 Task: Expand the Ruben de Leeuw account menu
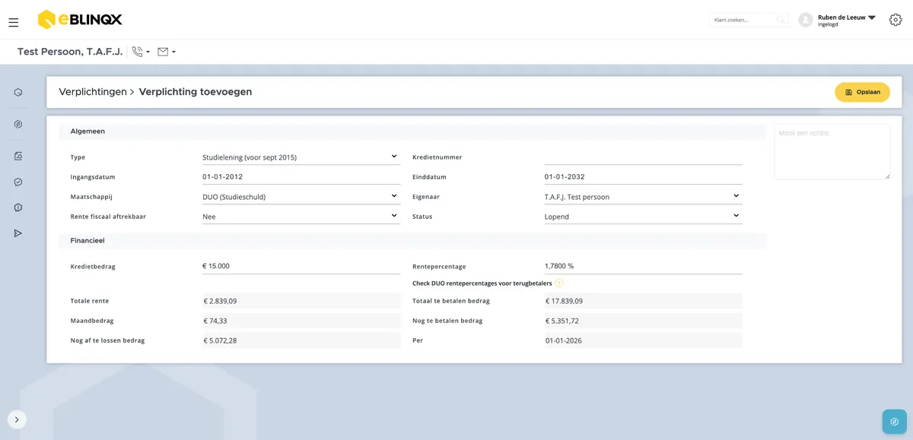click(x=847, y=20)
